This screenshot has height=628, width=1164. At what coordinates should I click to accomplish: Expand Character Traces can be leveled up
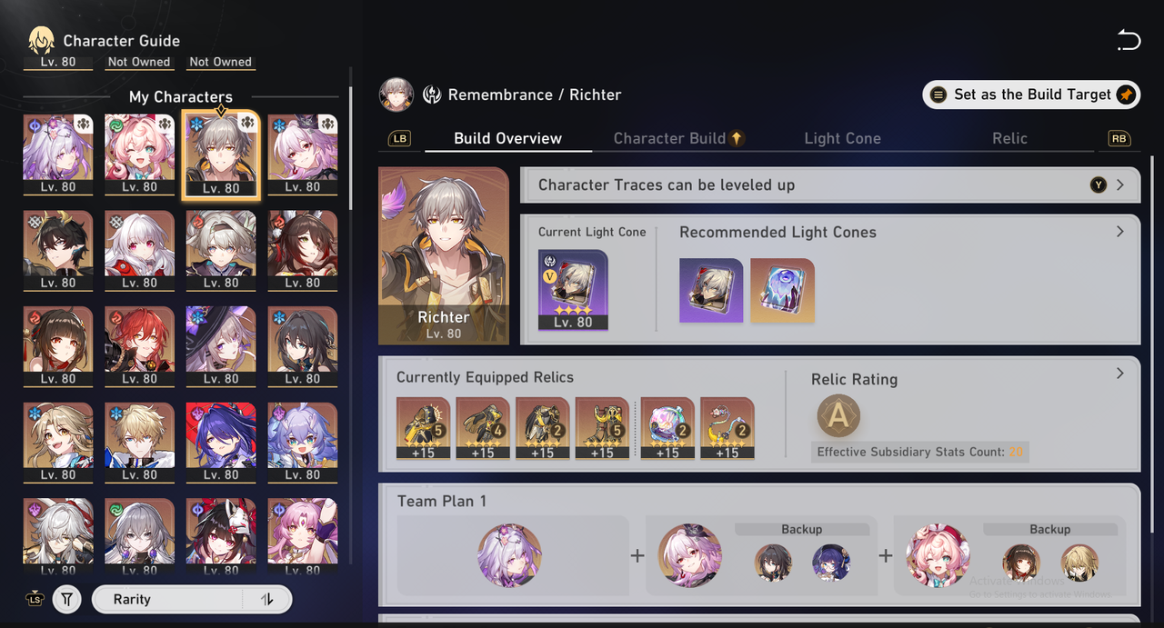(x=829, y=184)
